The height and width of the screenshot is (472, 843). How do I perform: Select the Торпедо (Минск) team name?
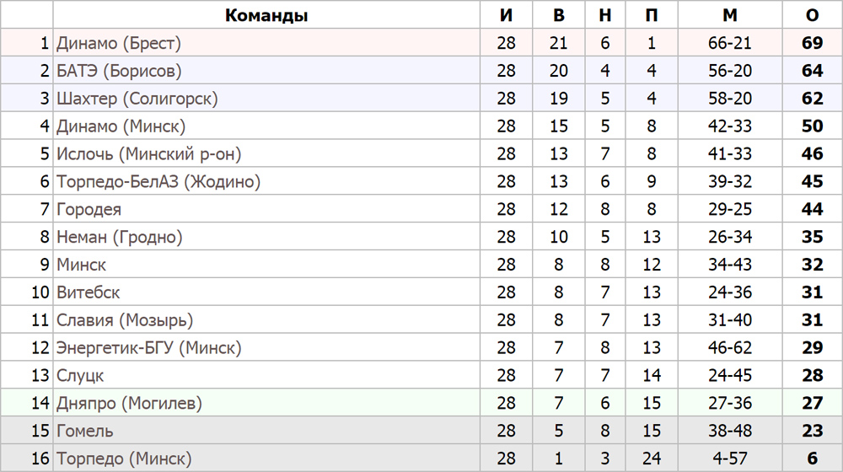124,459
